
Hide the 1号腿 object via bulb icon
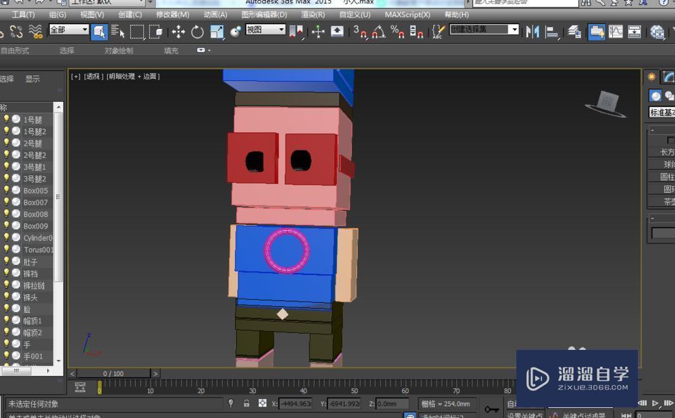coord(7,119)
